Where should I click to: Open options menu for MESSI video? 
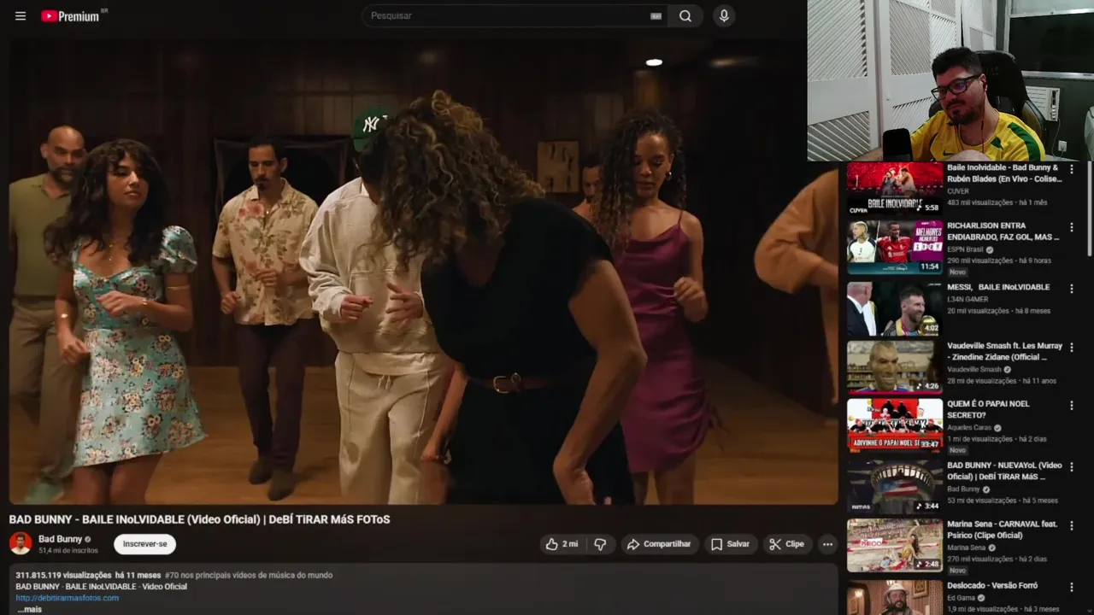[x=1072, y=289]
